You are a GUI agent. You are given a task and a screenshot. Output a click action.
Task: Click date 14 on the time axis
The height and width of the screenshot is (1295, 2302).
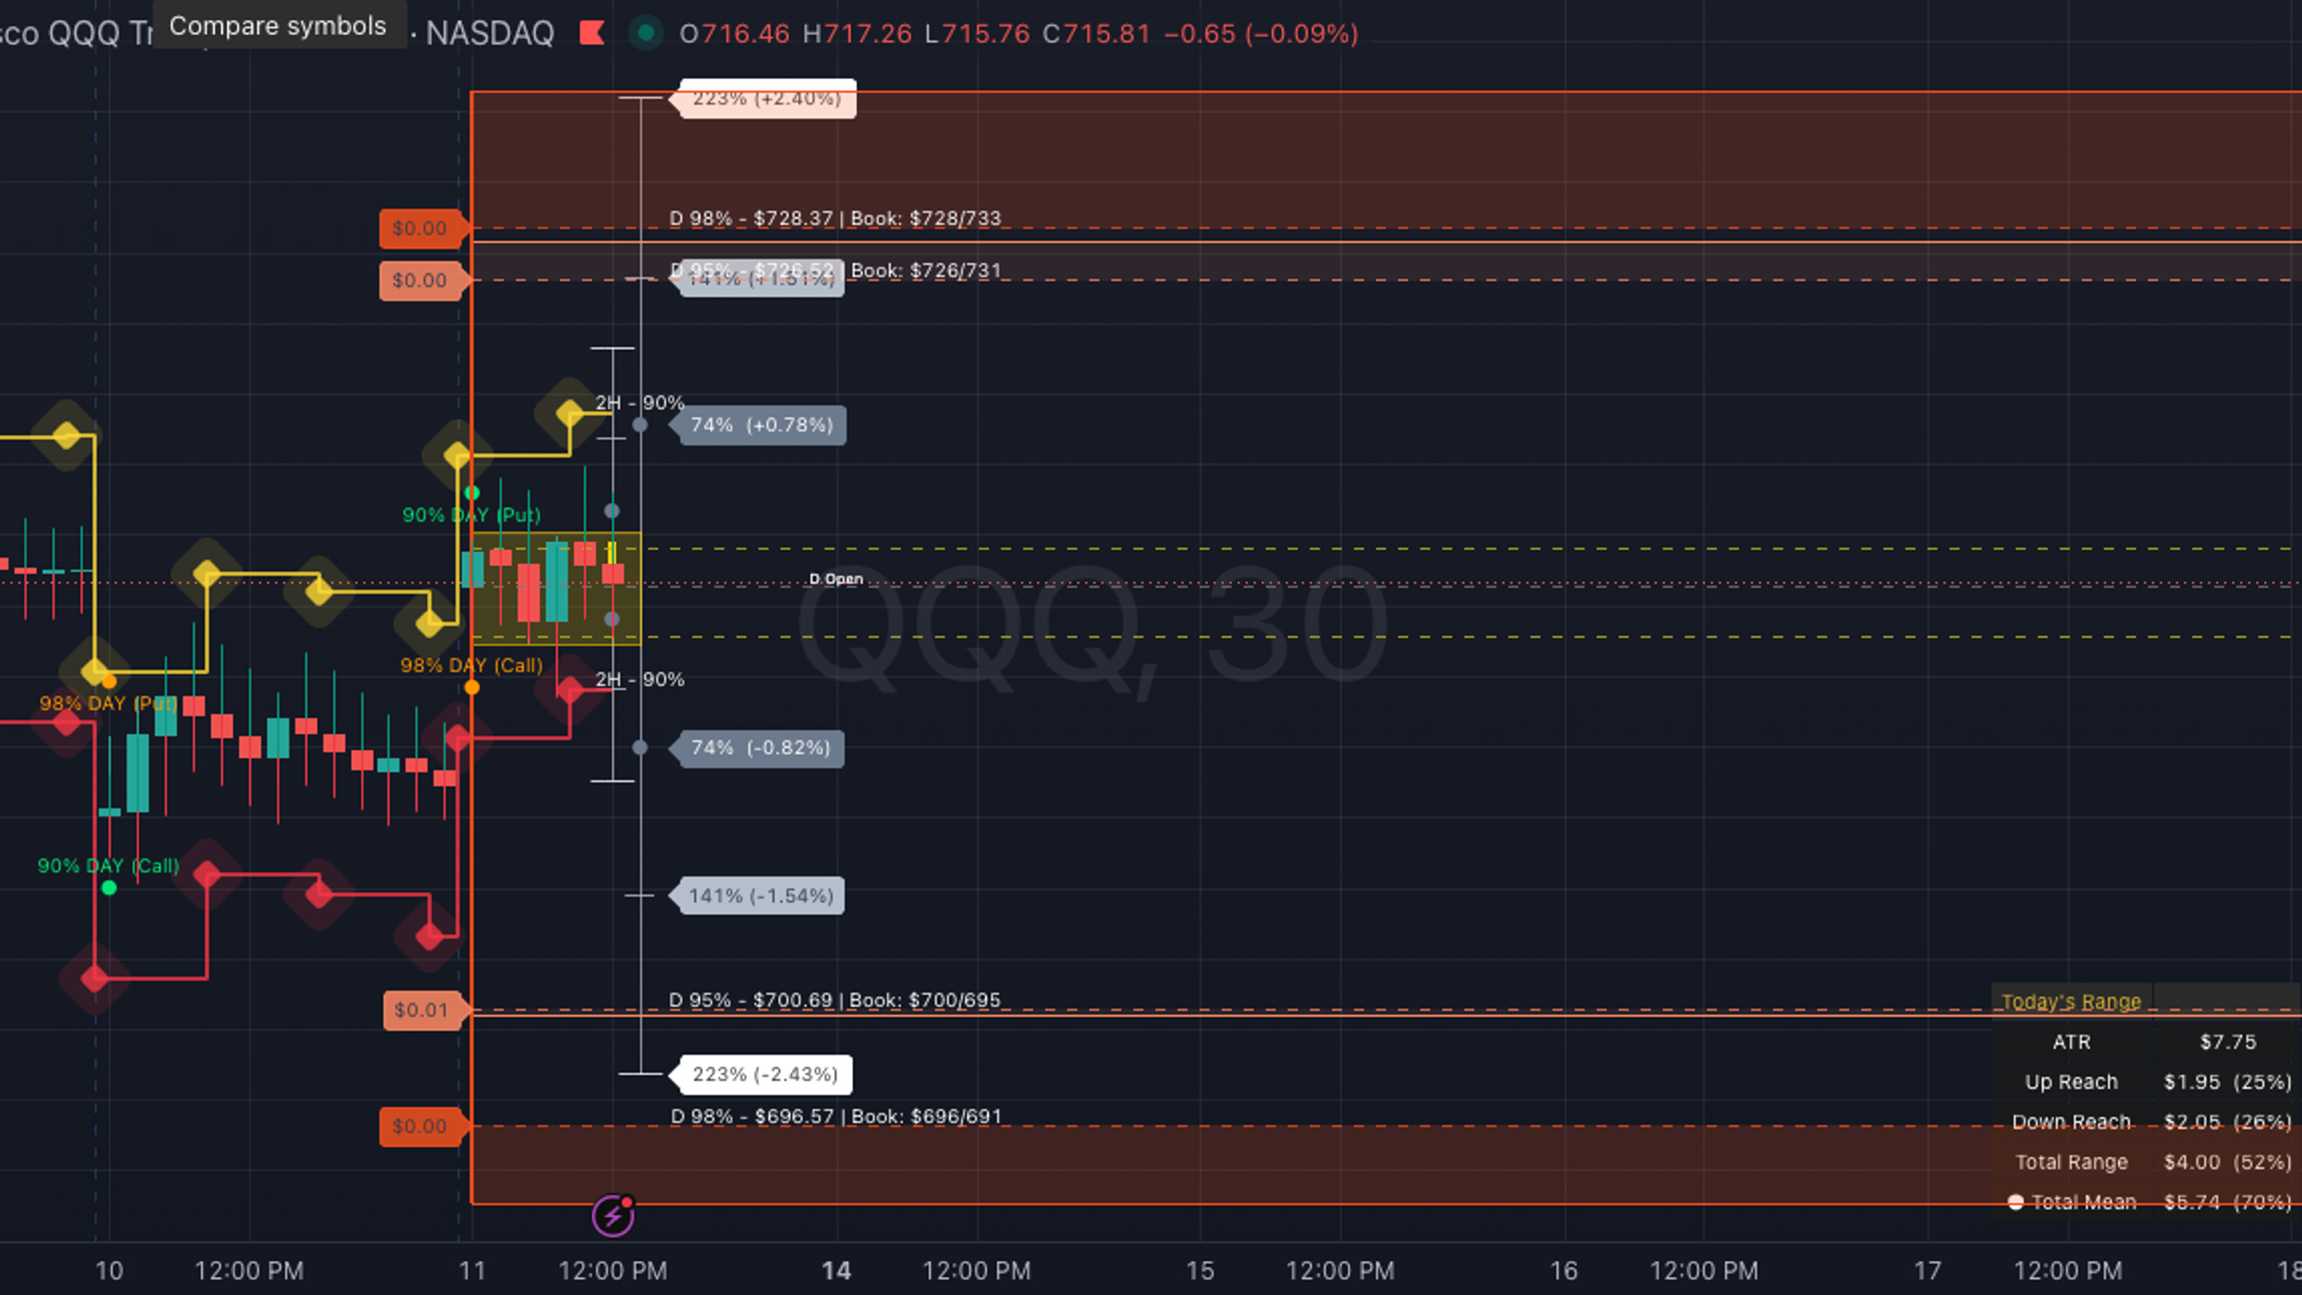coord(836,1271)
